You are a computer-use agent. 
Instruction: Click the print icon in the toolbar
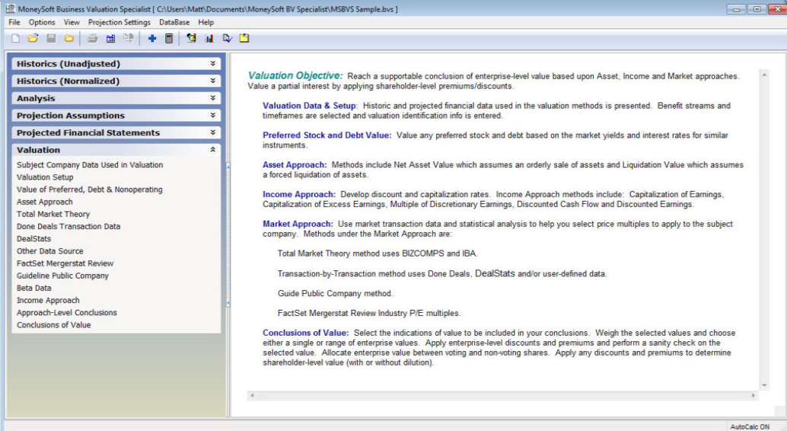(92, 38)
